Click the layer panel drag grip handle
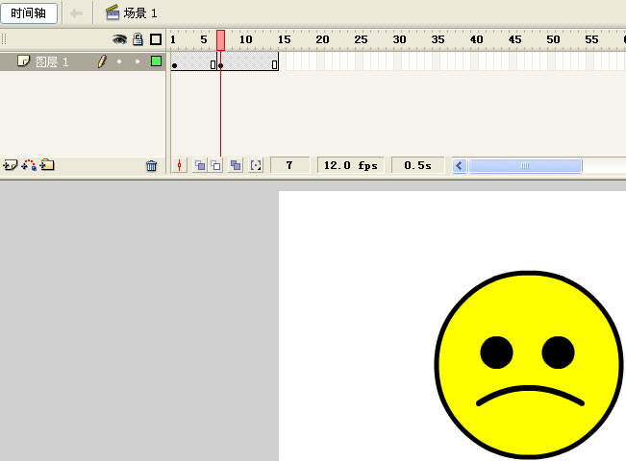This screenshot has width=626, height=461. 4,39
